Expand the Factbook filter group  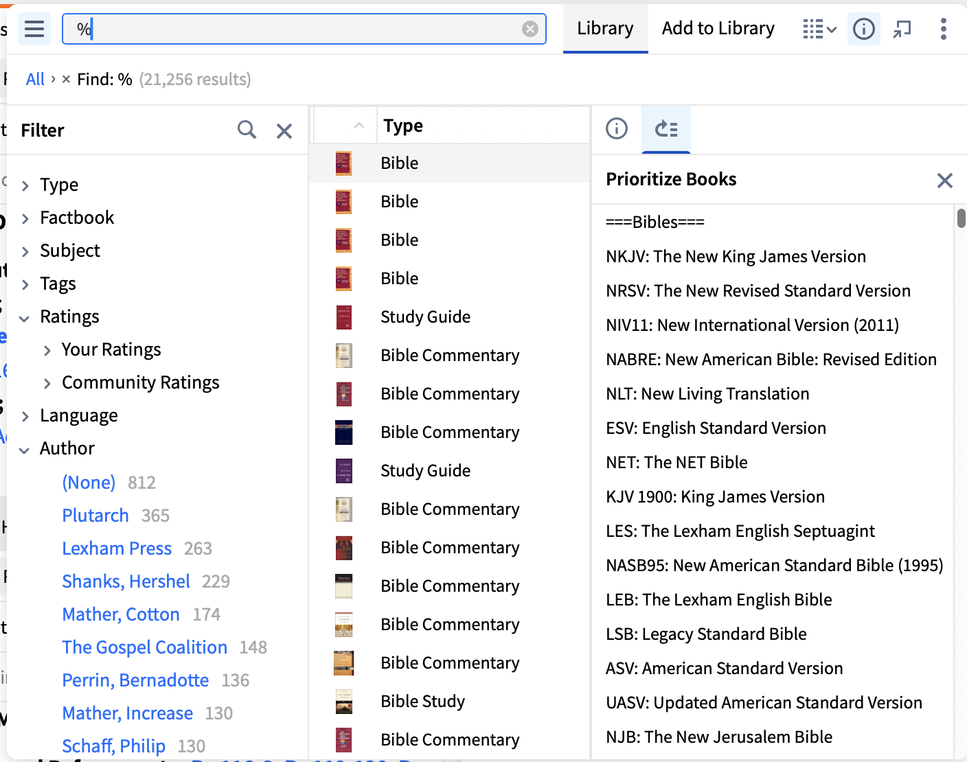pos(25,218)
